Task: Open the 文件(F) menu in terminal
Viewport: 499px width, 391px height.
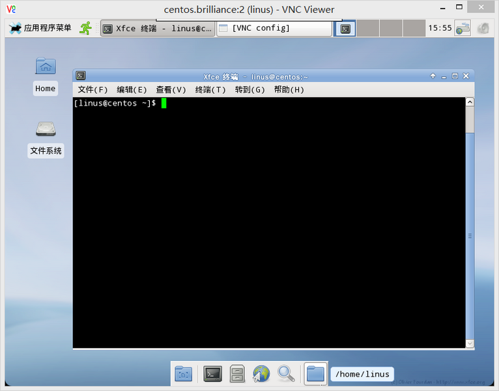Action: coord(93,90)
